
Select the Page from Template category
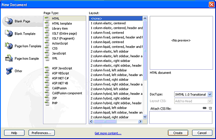tap(23, 46)
